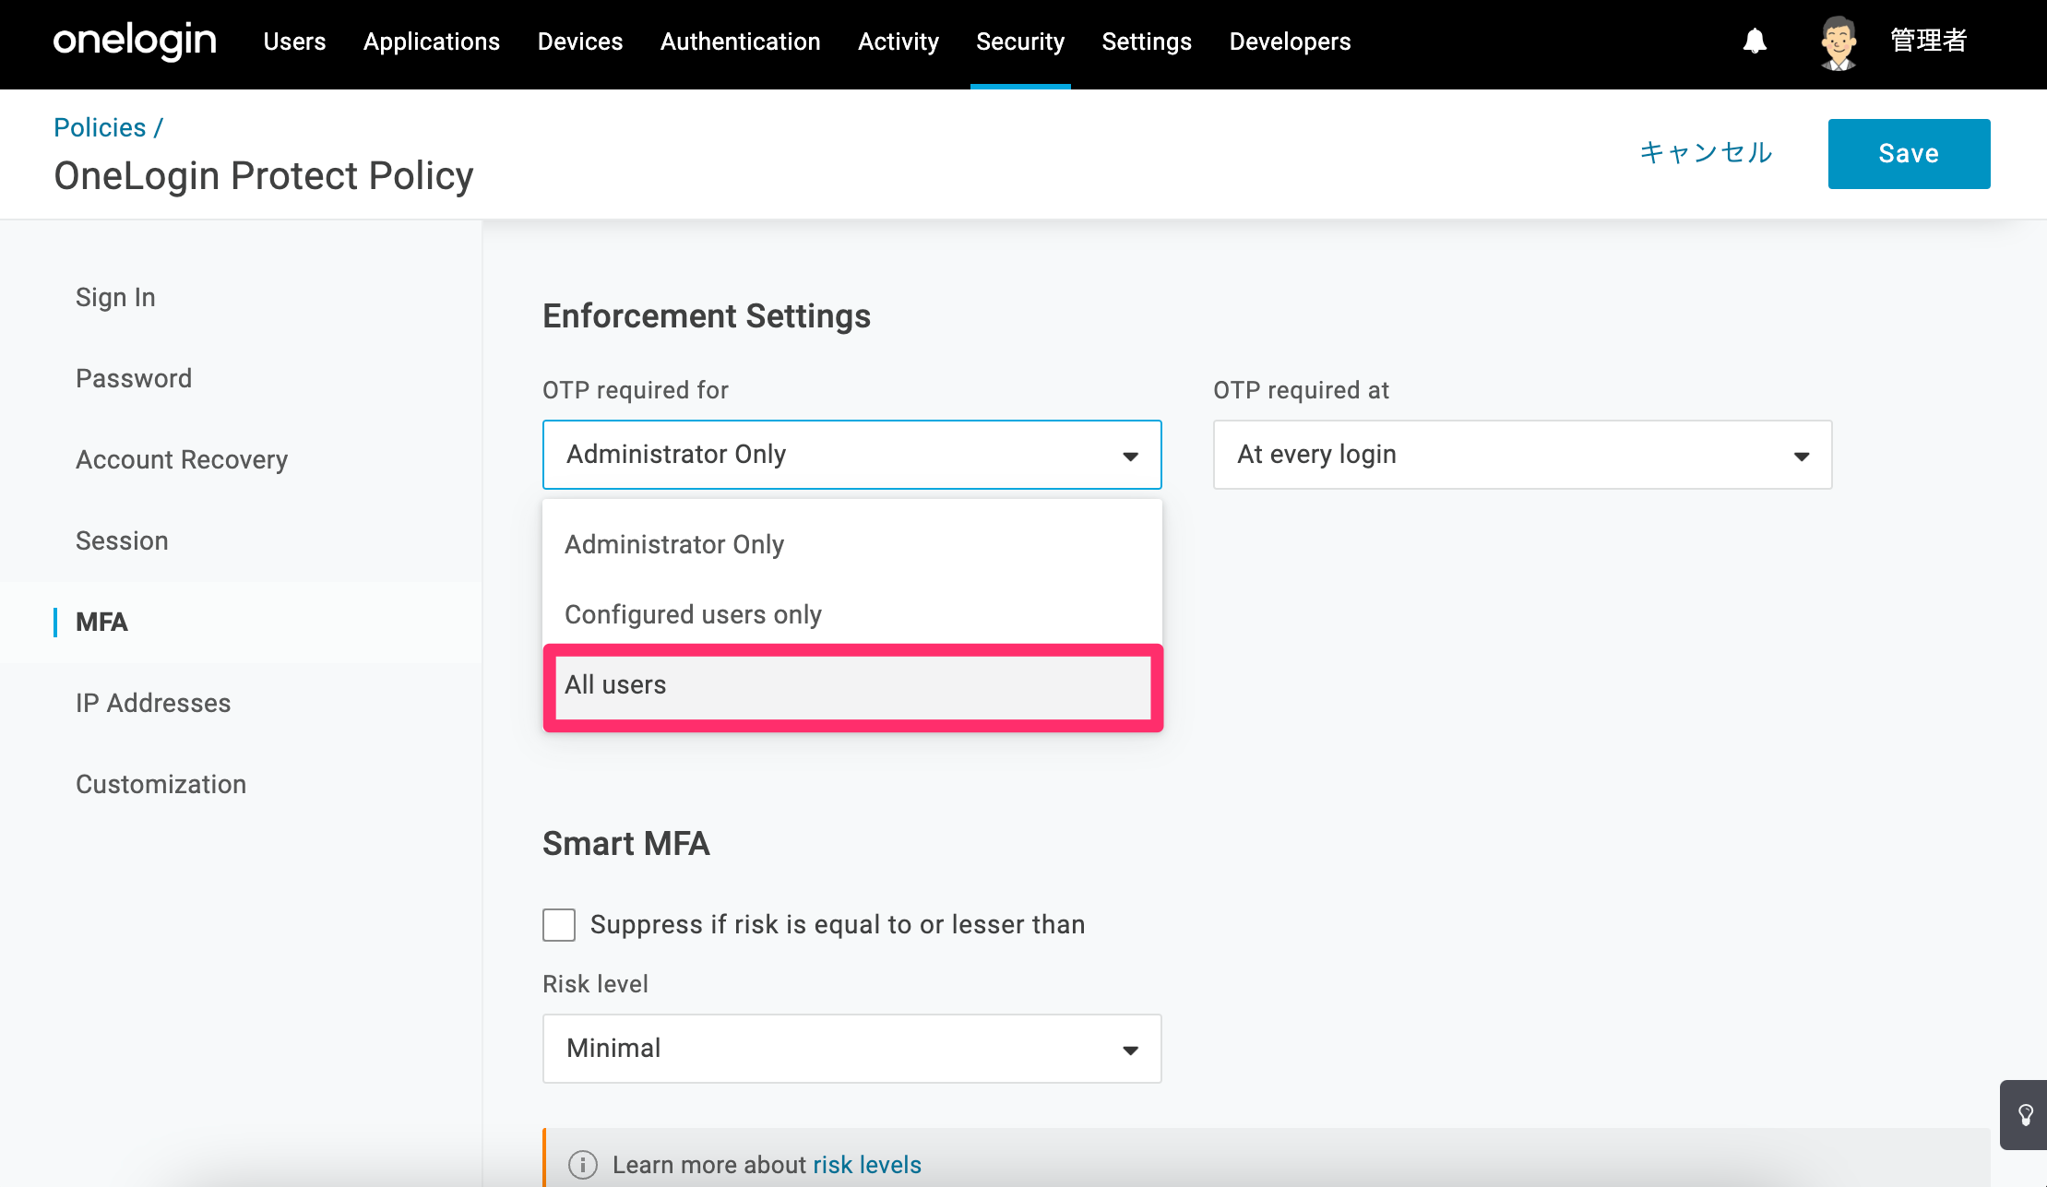Switch to the Sign In tab
This screenshot has height=1187, width=2047.
(115, 297)
